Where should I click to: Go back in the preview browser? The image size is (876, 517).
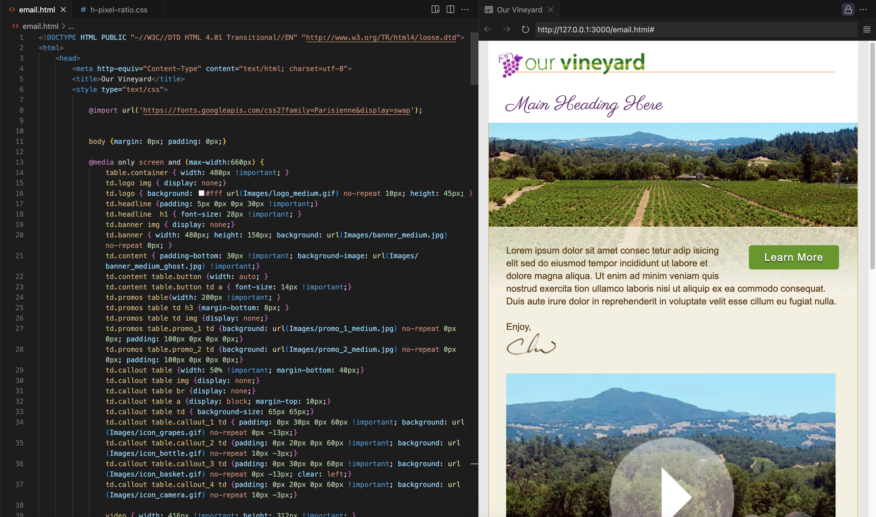click(488, 30)
